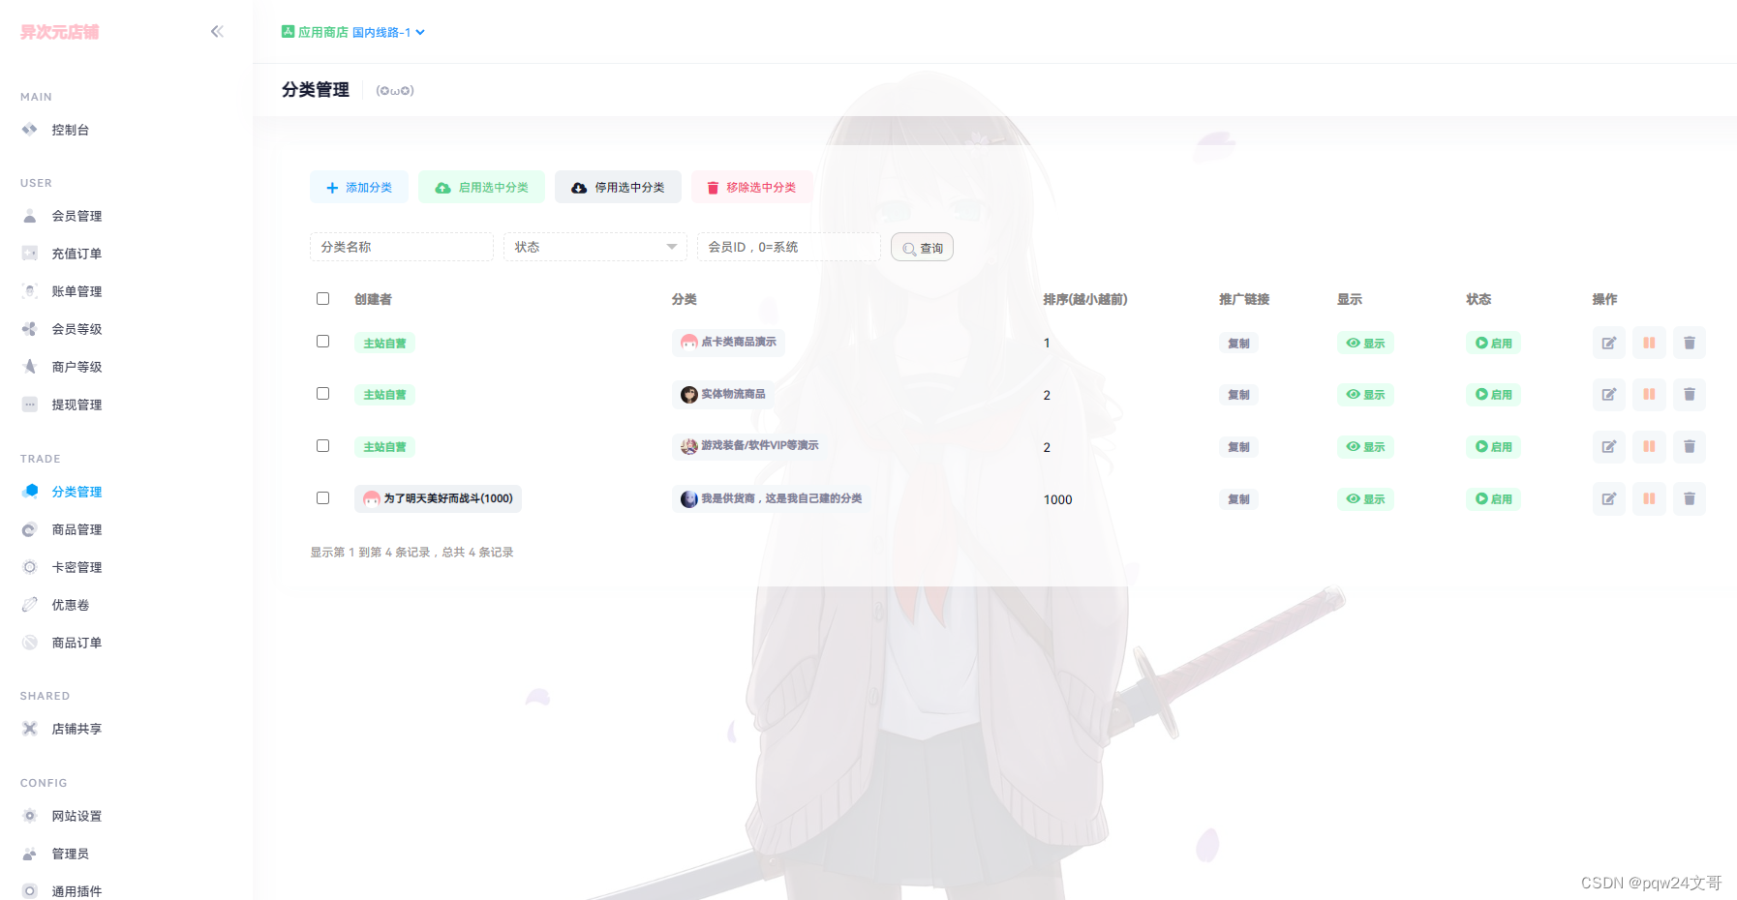Delete the 点卡类商品演示 category

pyautogui.click(x=1690, y=343)
